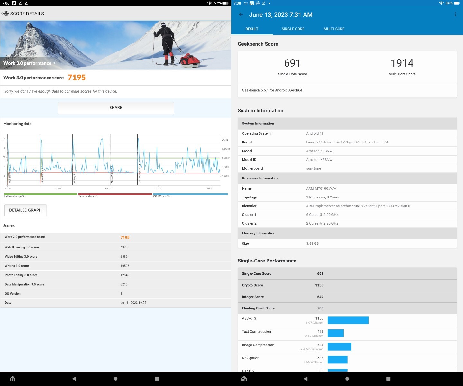Go back with Geekbench arrow icon
Viewport: 463px width, 386px height.
pos(241,14)
